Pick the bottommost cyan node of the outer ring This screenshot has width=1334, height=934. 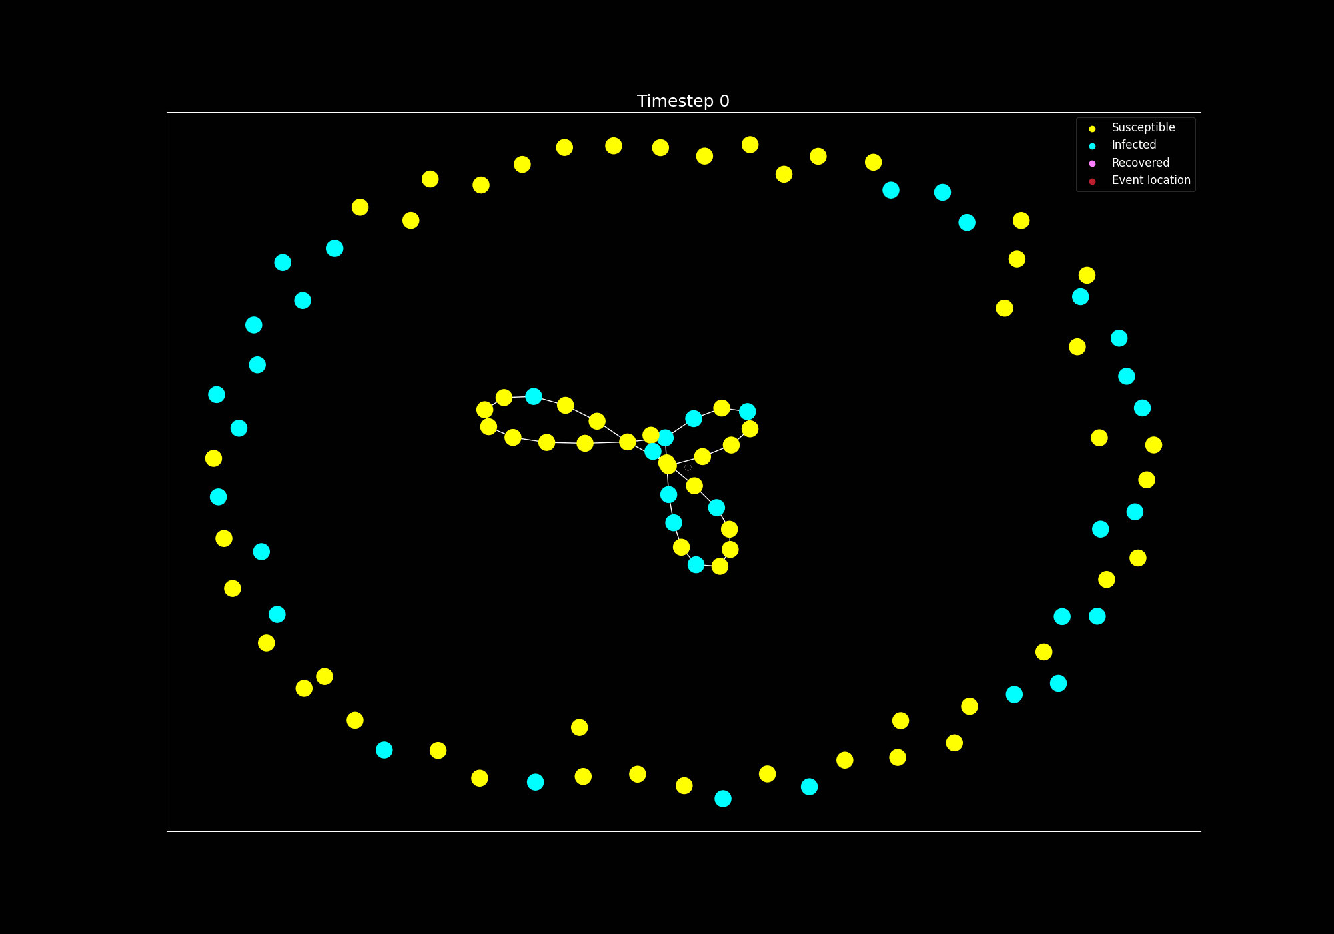click(723, 799)
